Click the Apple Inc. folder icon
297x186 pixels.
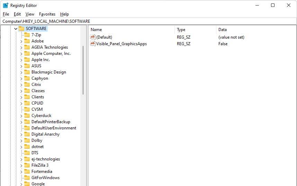click(x=27, y=60)
